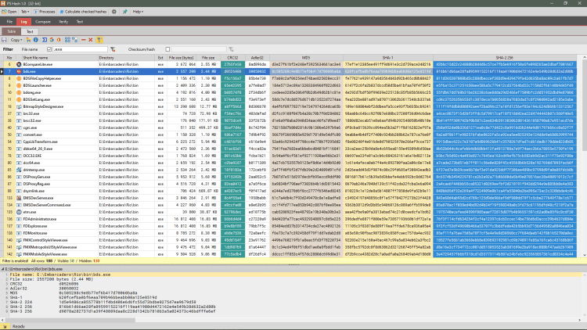Click the orange round search icon next to Google
587x330 pixels.
click(x=59, y=40)
